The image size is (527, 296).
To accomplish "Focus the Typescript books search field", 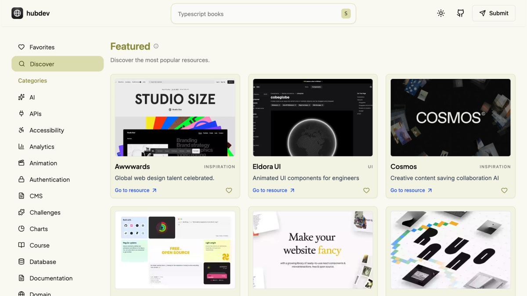I will [263, 14].
